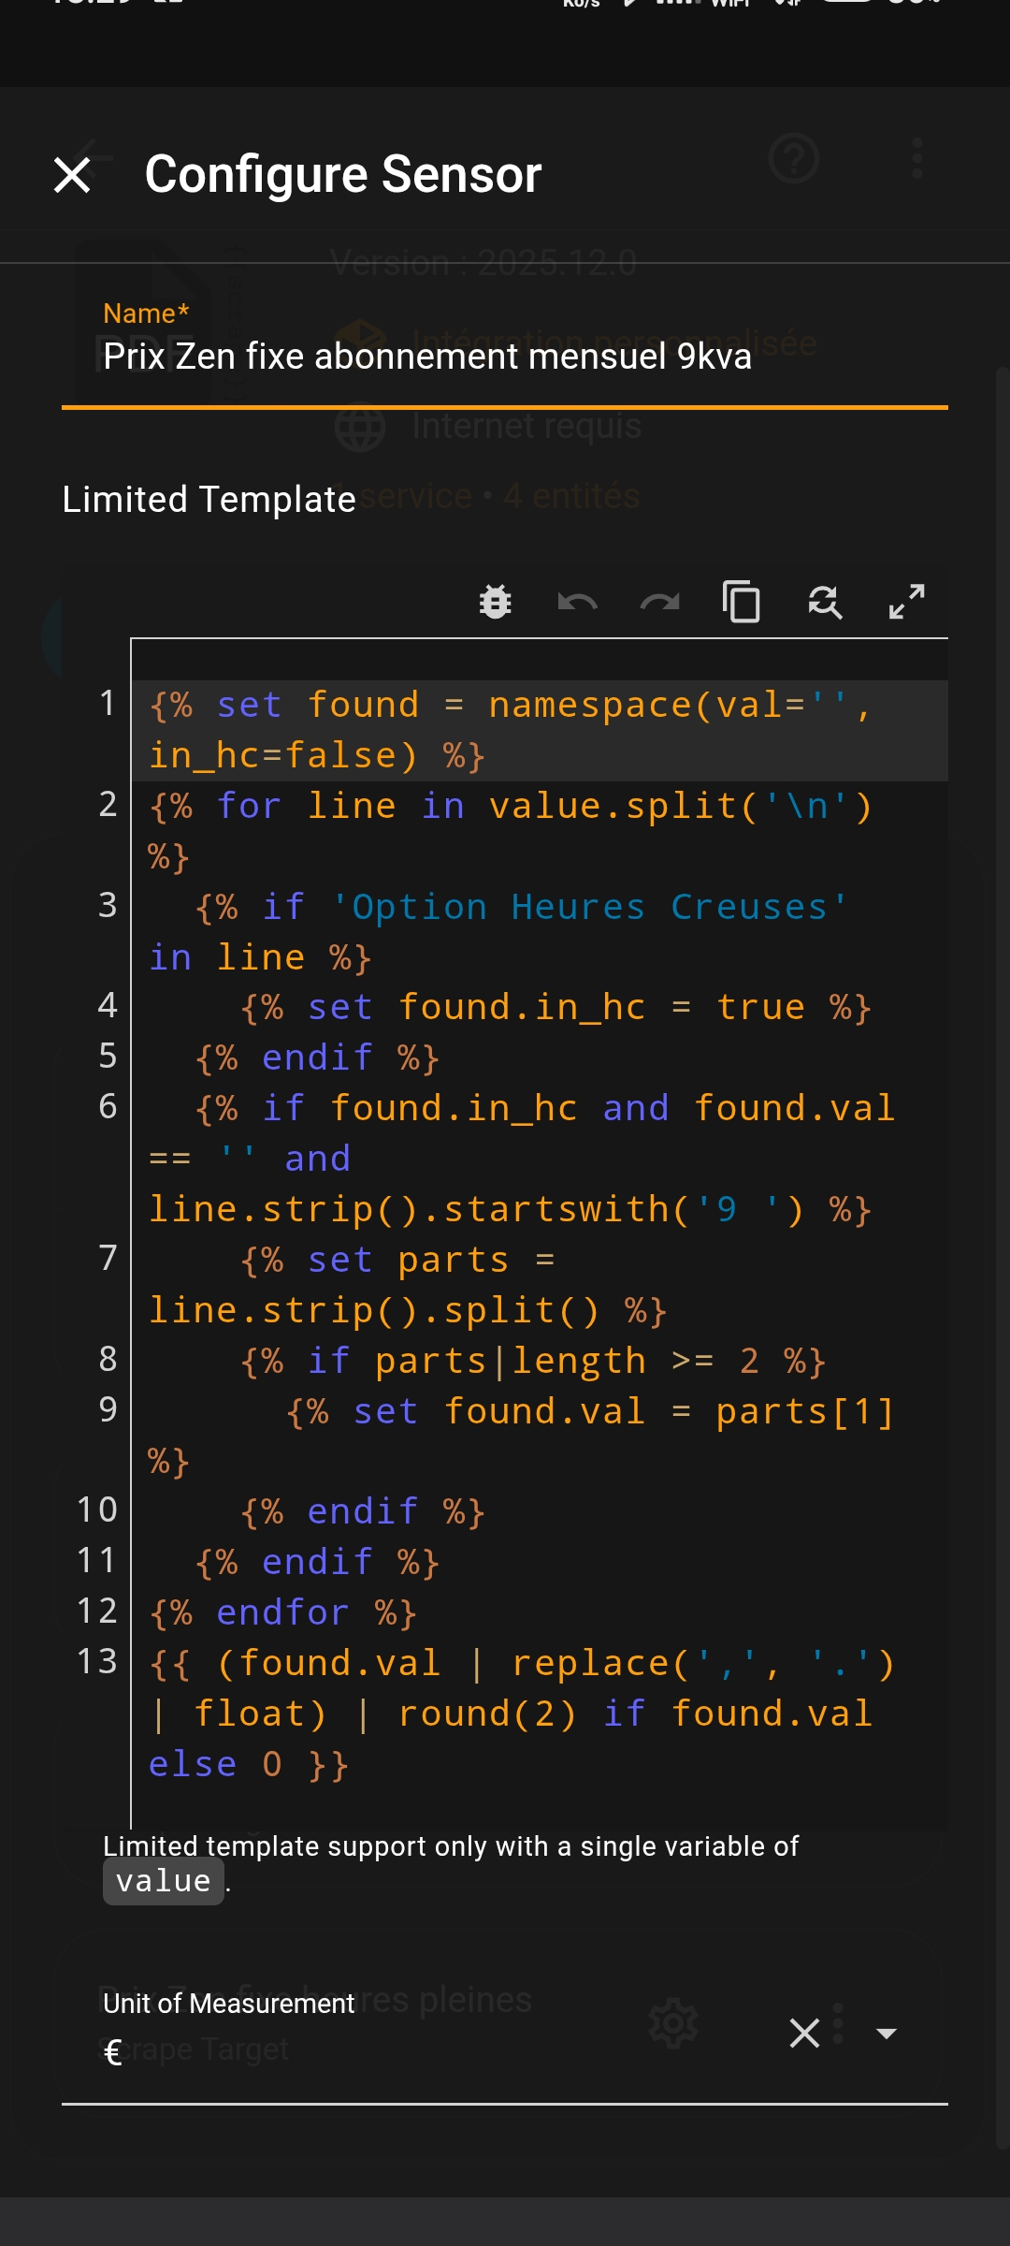Click the 'set found.val = parts[1]' statement
Viewport: 1010px width, 2246px height.
(589, 1412)
